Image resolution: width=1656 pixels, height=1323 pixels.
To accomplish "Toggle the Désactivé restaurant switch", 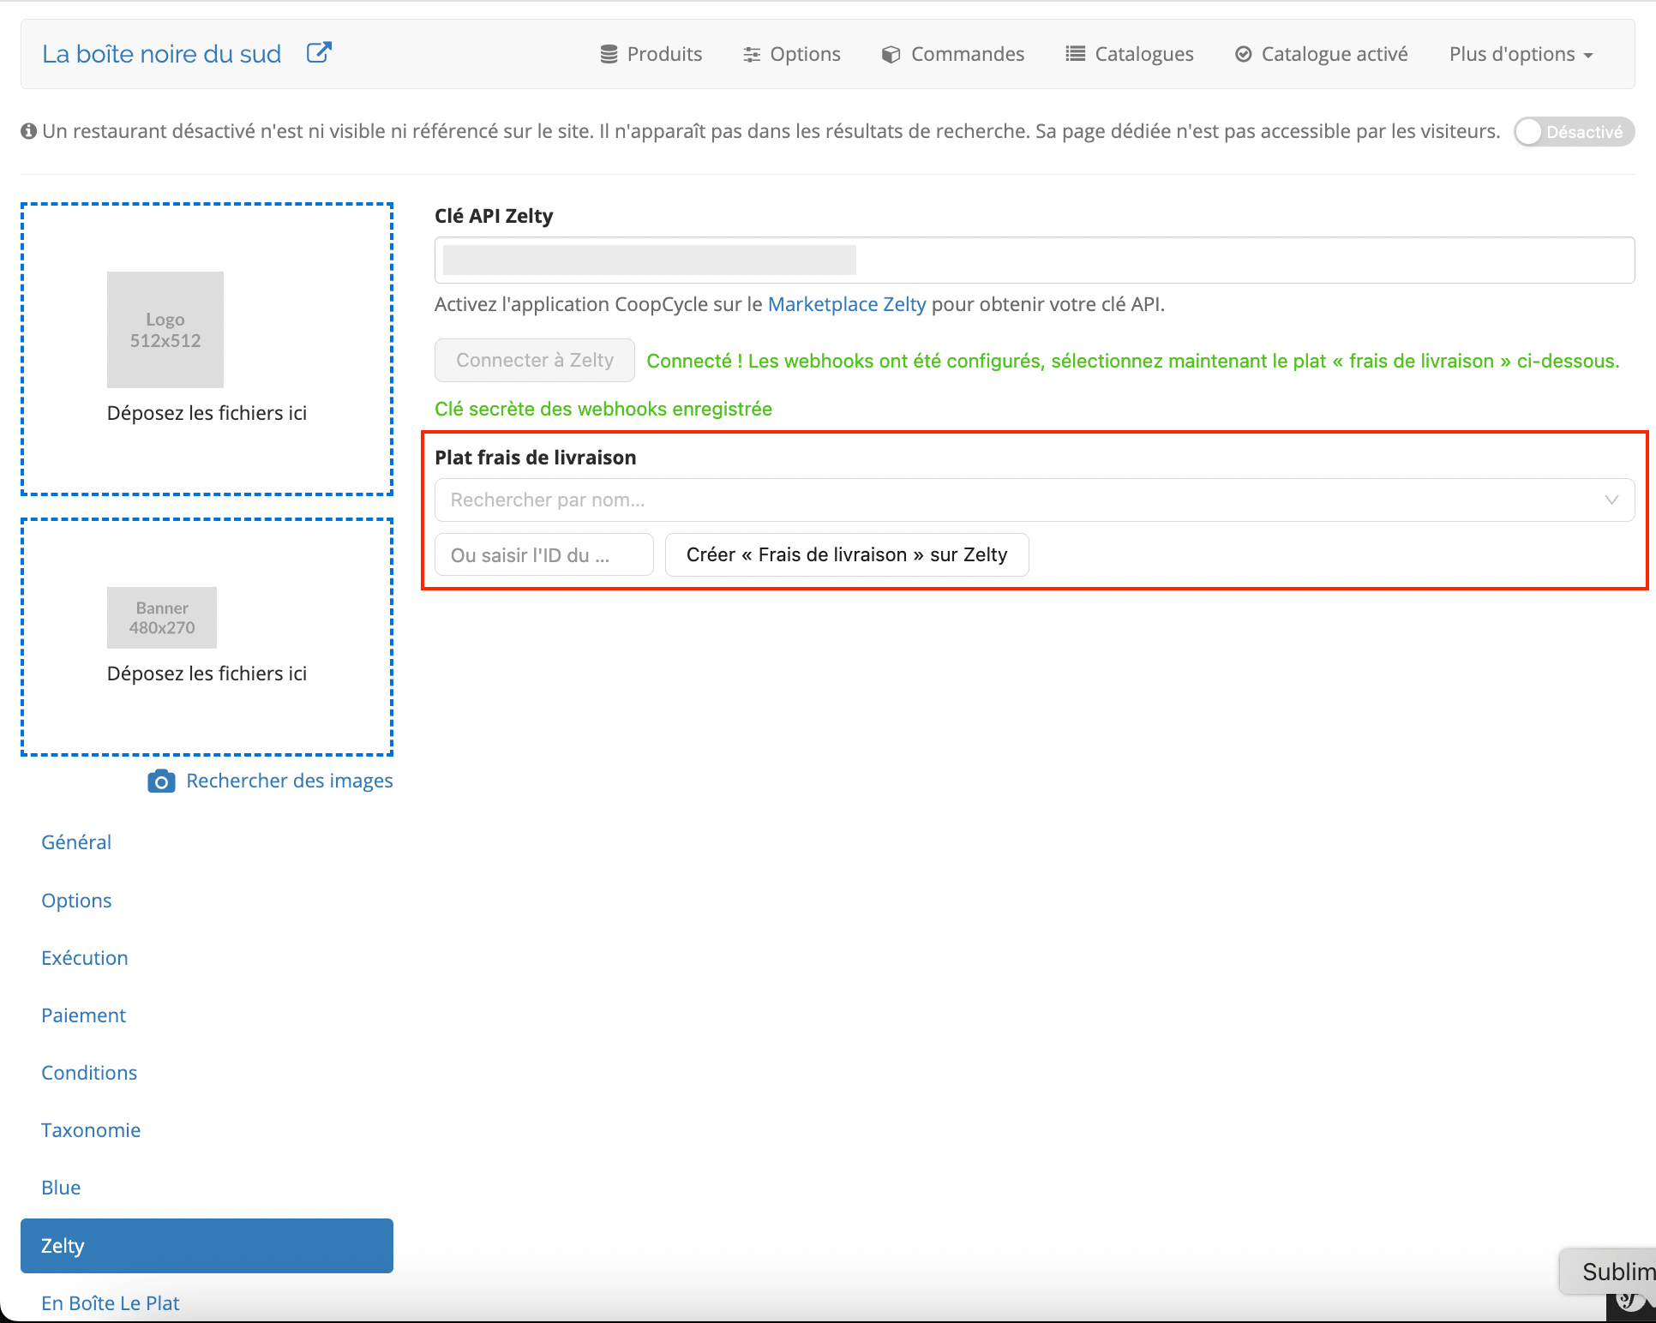I will pos(1574,132).
